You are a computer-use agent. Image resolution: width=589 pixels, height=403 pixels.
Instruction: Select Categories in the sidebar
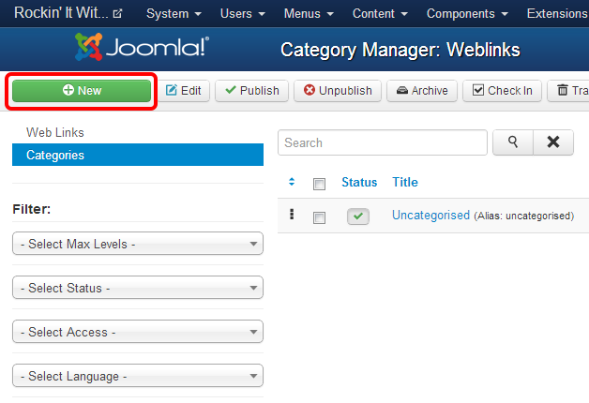[138, 155]
